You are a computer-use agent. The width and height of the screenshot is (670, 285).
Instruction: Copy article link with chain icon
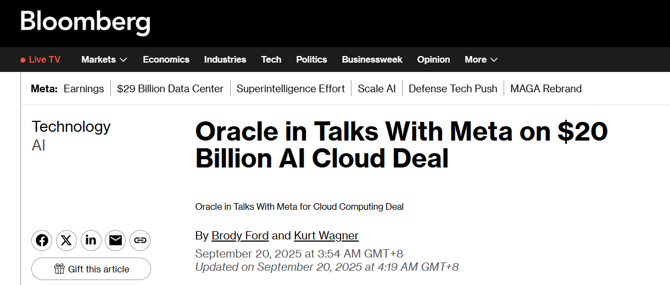[x=140, y=241]
